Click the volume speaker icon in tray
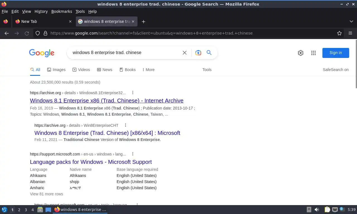Screen dimensions: 357x214 click(317, 210)
